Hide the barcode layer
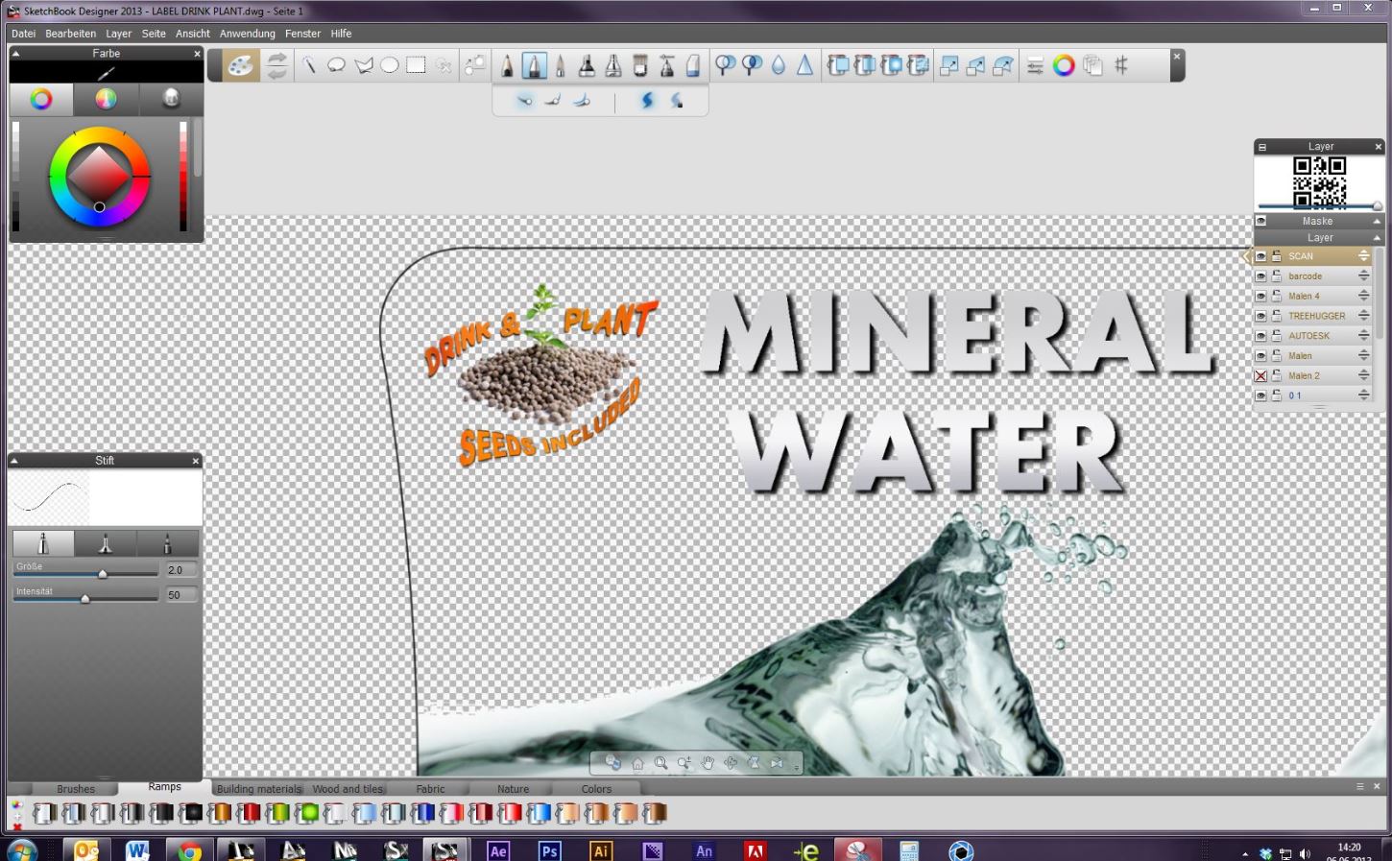 [1261, 276]
